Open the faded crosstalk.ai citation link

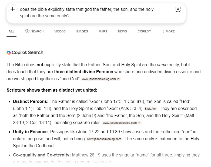(x=102, y=162)
